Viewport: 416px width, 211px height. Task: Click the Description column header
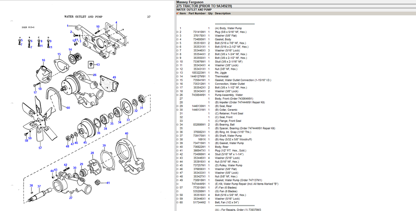[223, 13]
